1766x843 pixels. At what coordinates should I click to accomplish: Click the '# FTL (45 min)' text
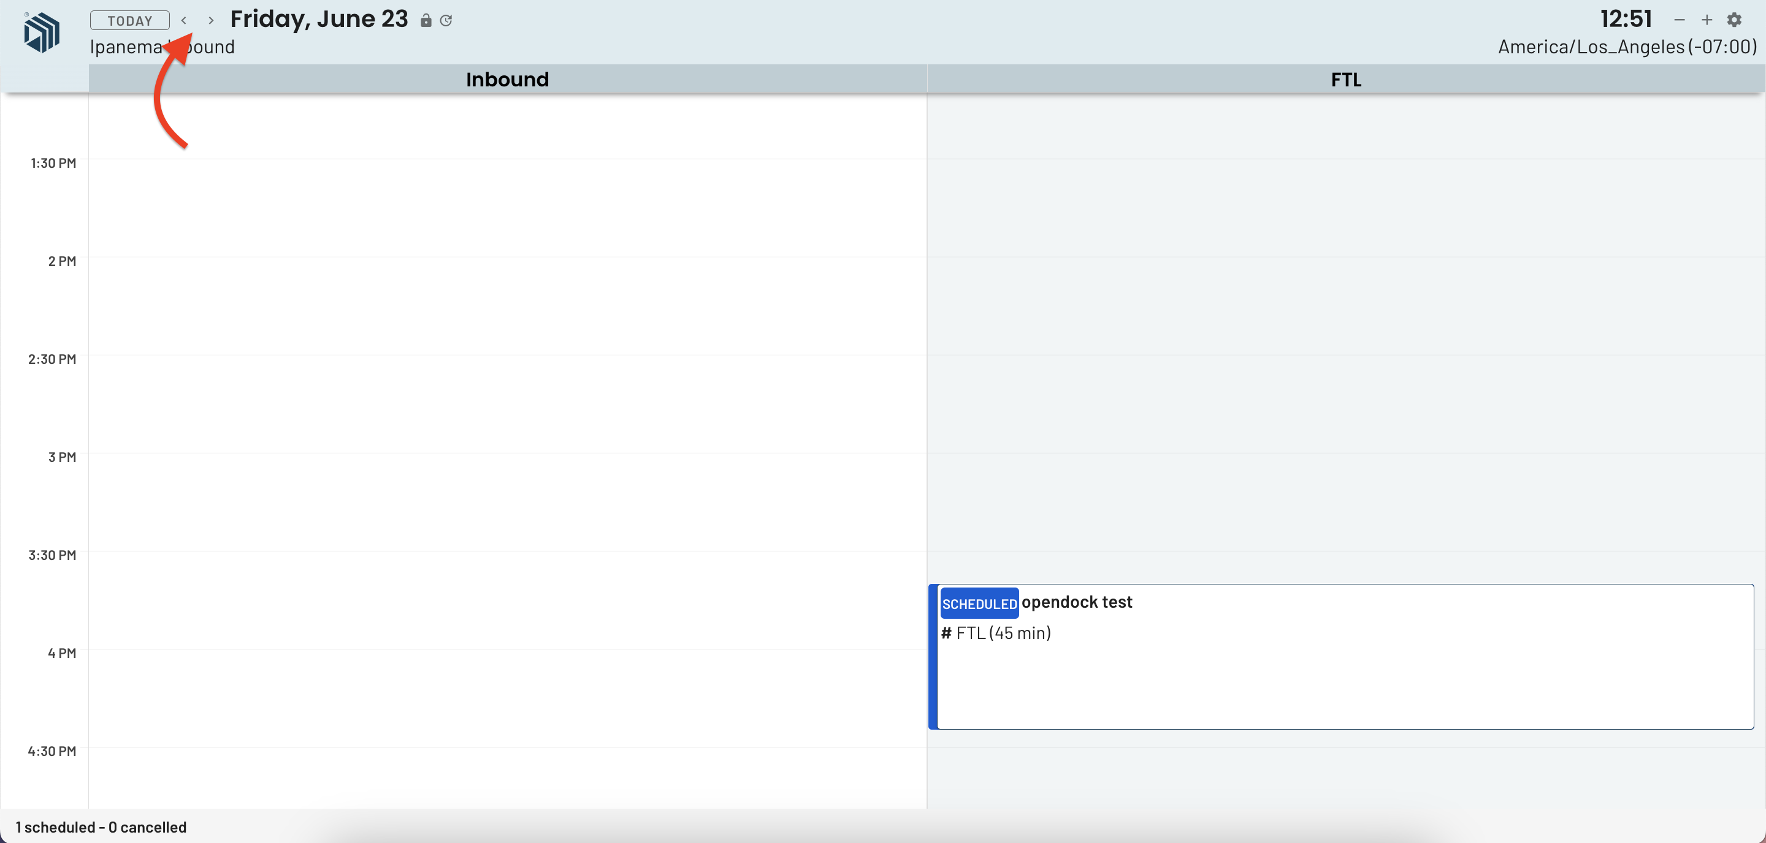coord(995,633)
